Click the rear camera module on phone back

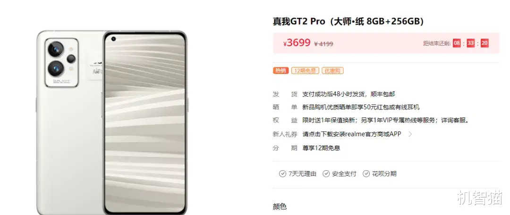coord(62,62)
